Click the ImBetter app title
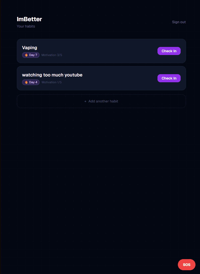200x274 pixels. 29,19
